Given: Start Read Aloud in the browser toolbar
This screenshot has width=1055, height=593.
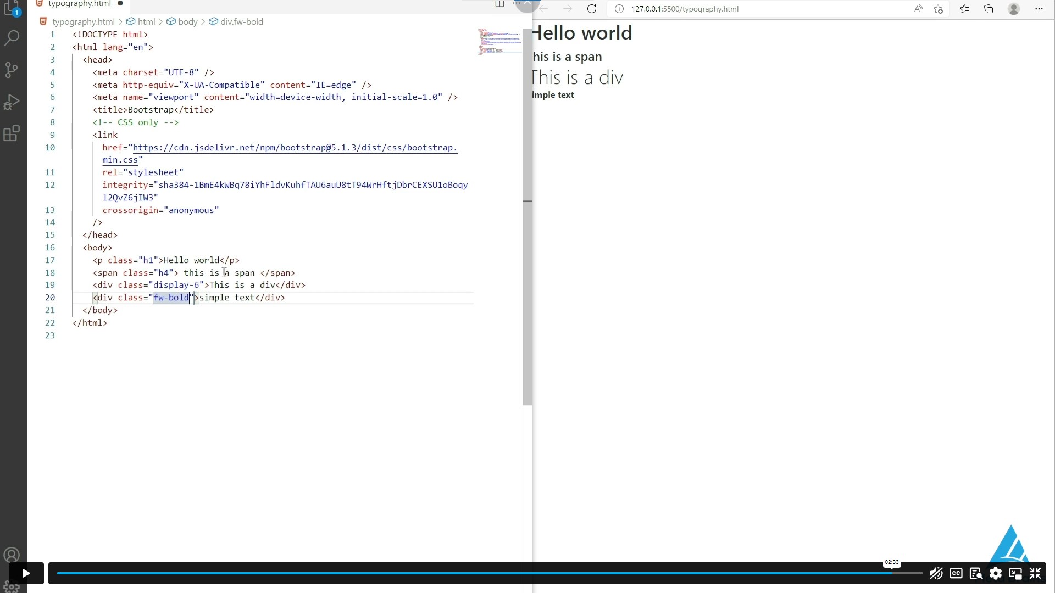Looking at the screenshot, I should [918, 9].
